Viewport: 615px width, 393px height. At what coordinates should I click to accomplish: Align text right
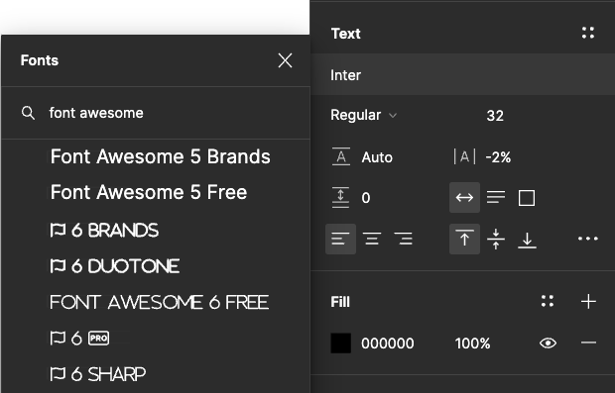click(x=403, y=239)
